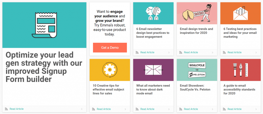Click arrow chevron on SoulCycle Vs. Peloton card

coord(212,109)
